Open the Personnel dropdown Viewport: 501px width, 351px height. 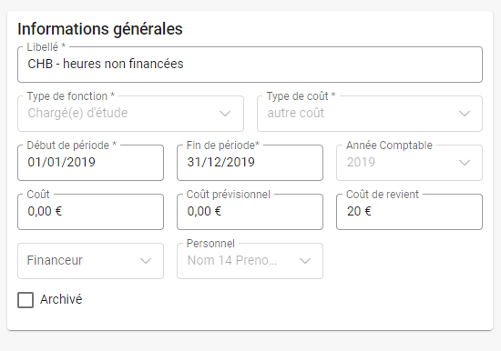point(250,261)
